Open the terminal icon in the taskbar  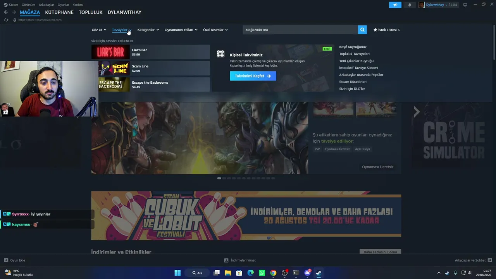[x=296, y=273]
